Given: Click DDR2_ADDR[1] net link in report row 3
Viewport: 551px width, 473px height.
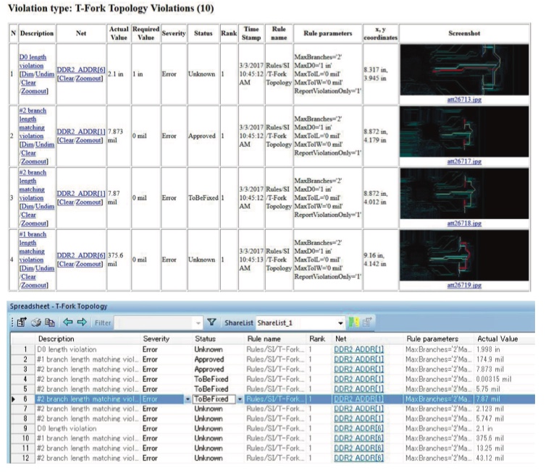Looking at the screenshot, I should (81, 193).
